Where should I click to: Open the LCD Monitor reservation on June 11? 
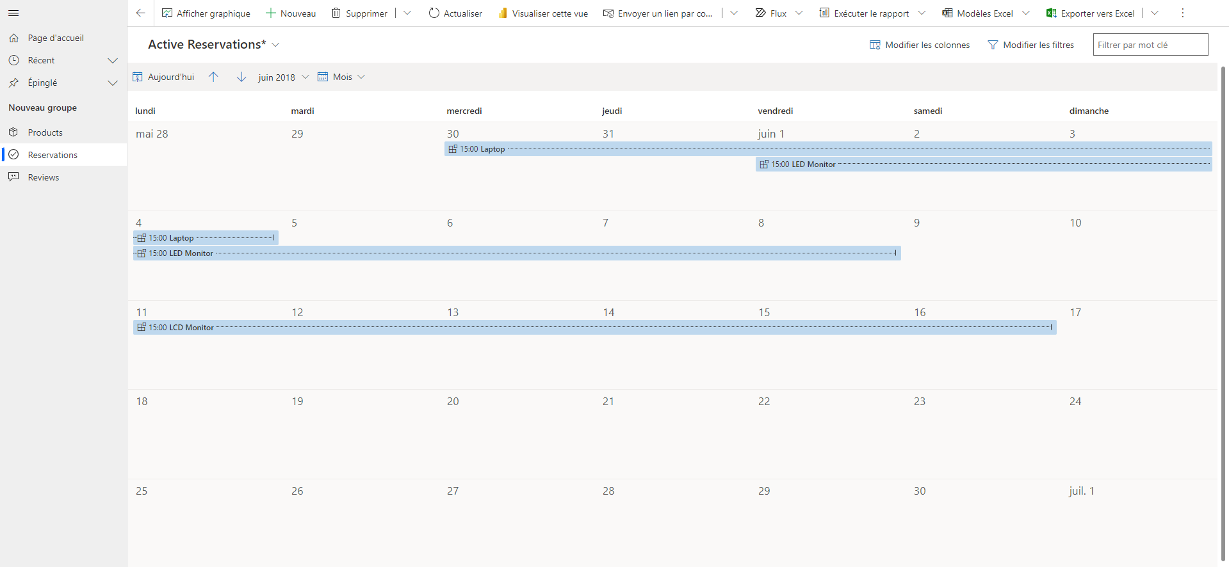[594, 328]
